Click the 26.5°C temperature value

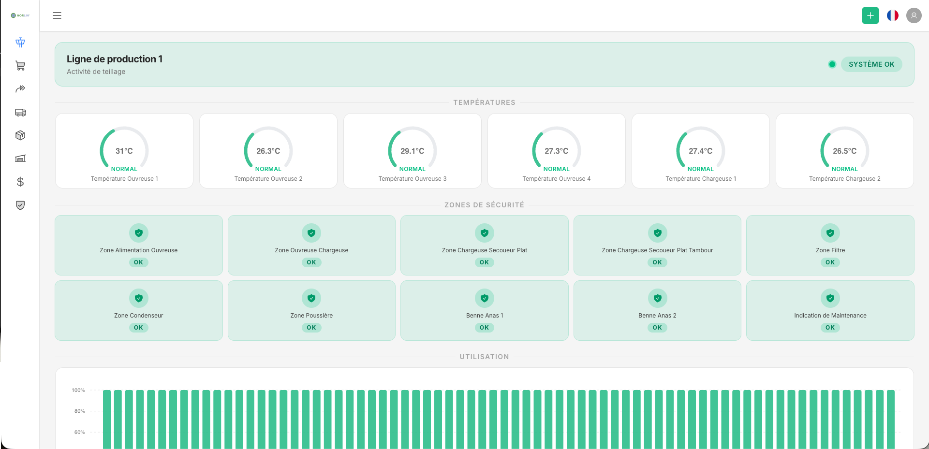pos(845,151)
